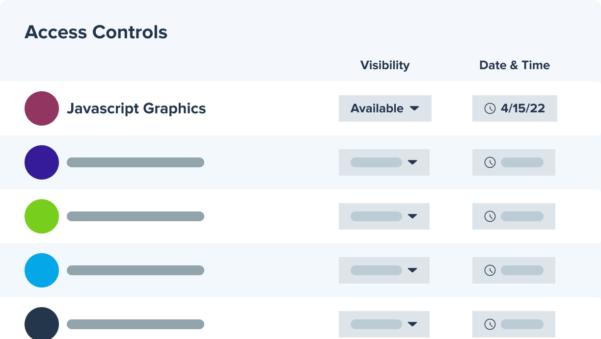Expand visibility dropdown in green circle row
The width and height of the screenshot is (601, 339).
tap(384, 216)
